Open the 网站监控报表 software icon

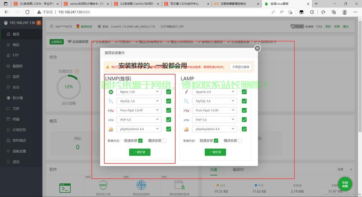click(141, 185)
